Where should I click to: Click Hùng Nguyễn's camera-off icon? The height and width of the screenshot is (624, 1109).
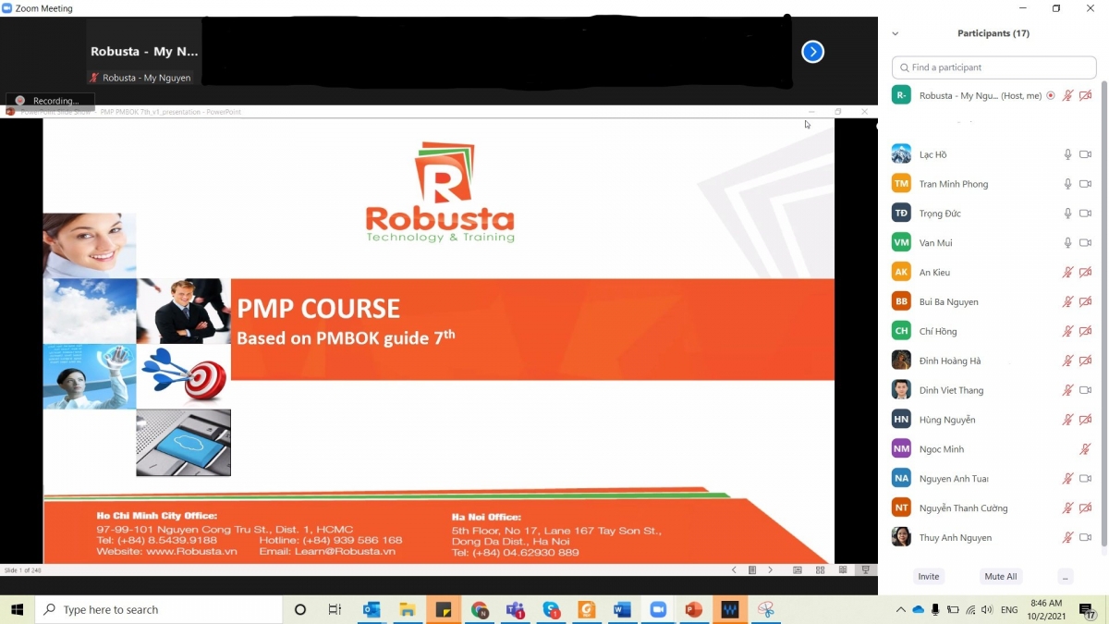[1086, 420]
